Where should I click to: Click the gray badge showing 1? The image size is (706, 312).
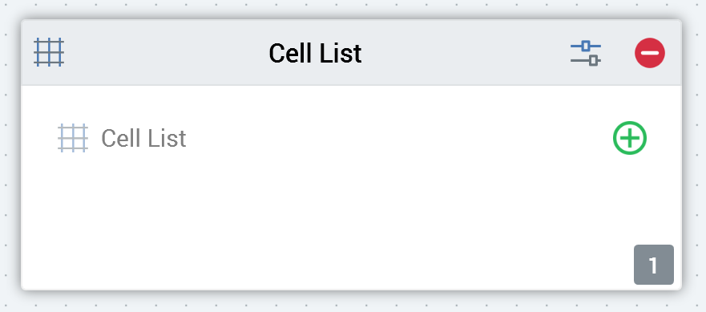[x=654, y=265]
